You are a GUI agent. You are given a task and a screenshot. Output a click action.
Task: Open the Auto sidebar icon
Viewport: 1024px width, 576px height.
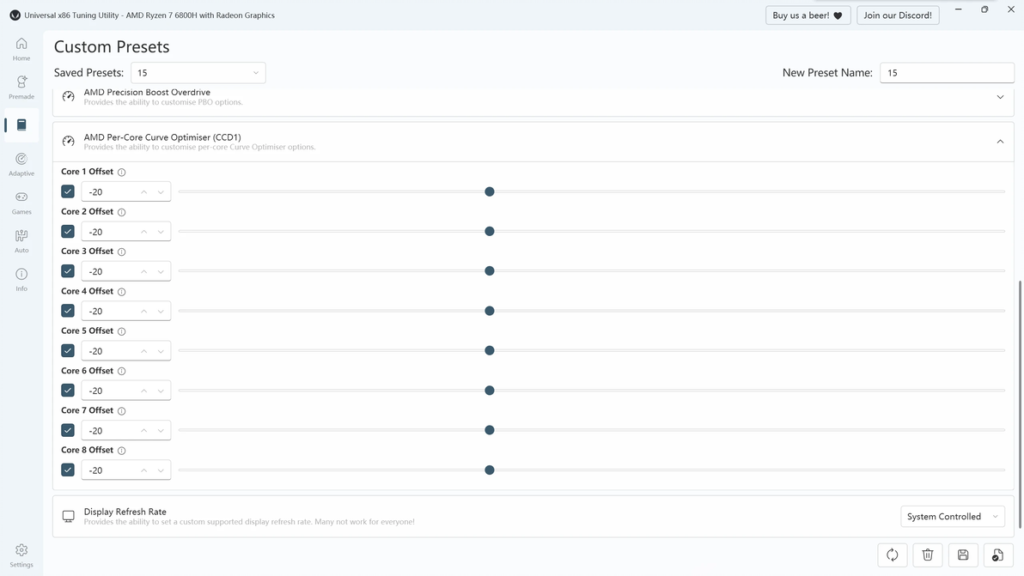21,240
